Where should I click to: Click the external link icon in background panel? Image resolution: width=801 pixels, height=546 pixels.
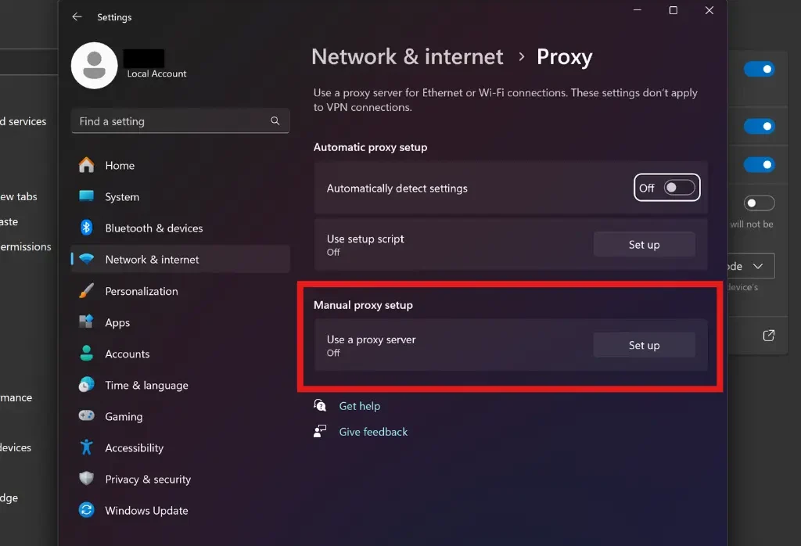(x=768, y=336)
